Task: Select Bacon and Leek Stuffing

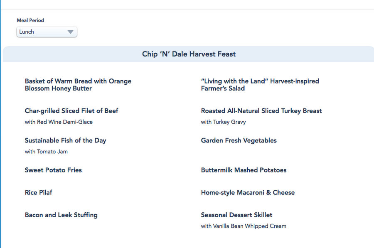Action: 61,215
